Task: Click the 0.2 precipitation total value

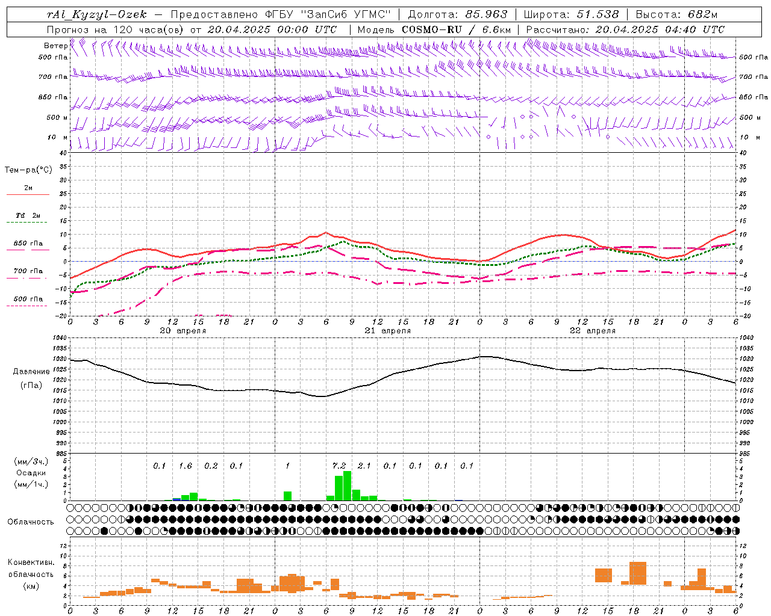Action: click(211, 466)
